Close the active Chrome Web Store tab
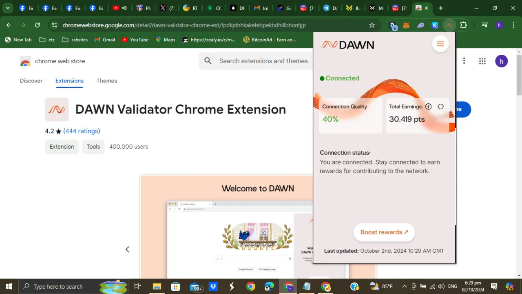The height and width of the screenshot is (294, 522). coord(427,8)
